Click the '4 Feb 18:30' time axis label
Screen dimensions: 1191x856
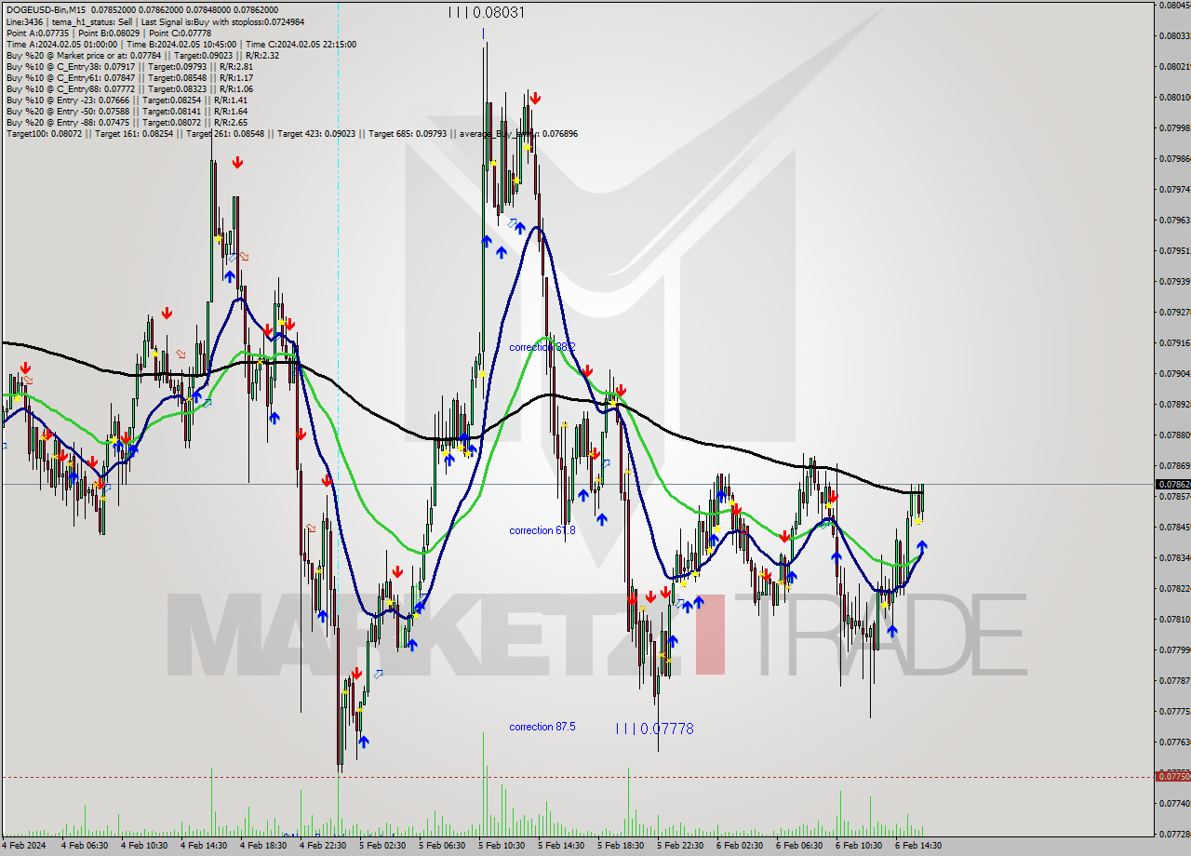[262, 846]
